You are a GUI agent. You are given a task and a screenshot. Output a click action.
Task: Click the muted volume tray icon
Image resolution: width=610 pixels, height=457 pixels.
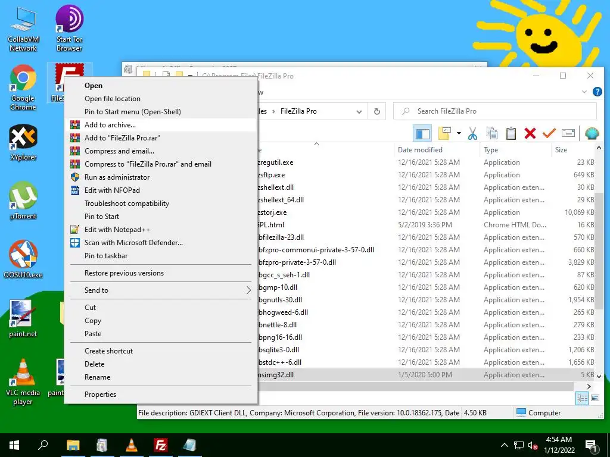(533, 445)
